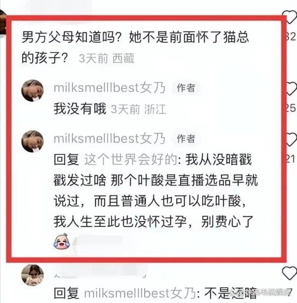Open the author avatar above 我没有哦
The height and width of the screenshot is (303, 297).
pyautogui.click(x=32, y=91)
